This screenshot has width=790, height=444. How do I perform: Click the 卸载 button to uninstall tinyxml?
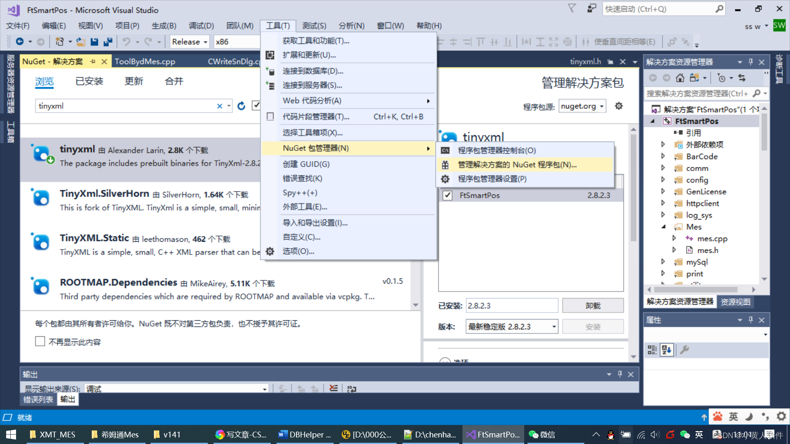coord(592,305)
